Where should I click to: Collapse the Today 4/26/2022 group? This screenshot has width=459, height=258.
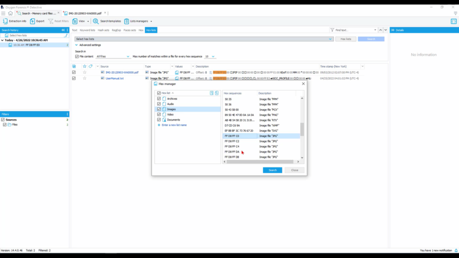[x=2, y=40]
